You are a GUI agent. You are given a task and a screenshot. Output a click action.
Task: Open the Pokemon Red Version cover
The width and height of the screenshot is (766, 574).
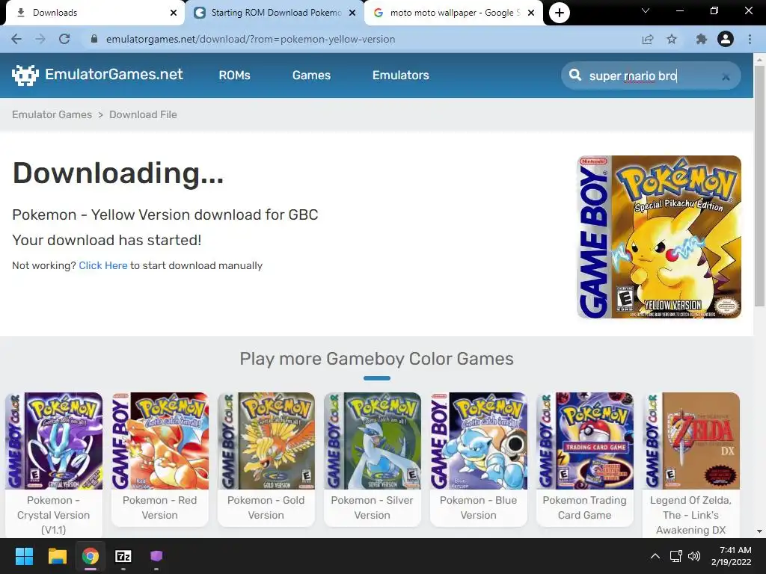(160, 441)
